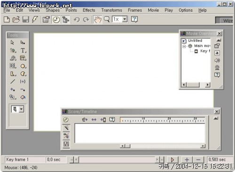Select the Key frame tree item
Viewport: 235px width, 172px height.
(x=205, y=51)
